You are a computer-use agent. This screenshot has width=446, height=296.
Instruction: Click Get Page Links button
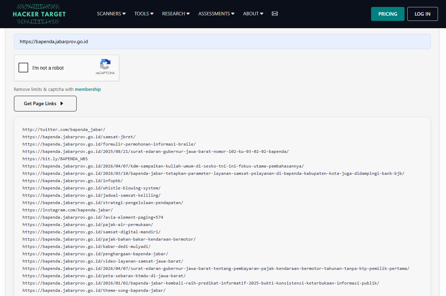[45, 103]
